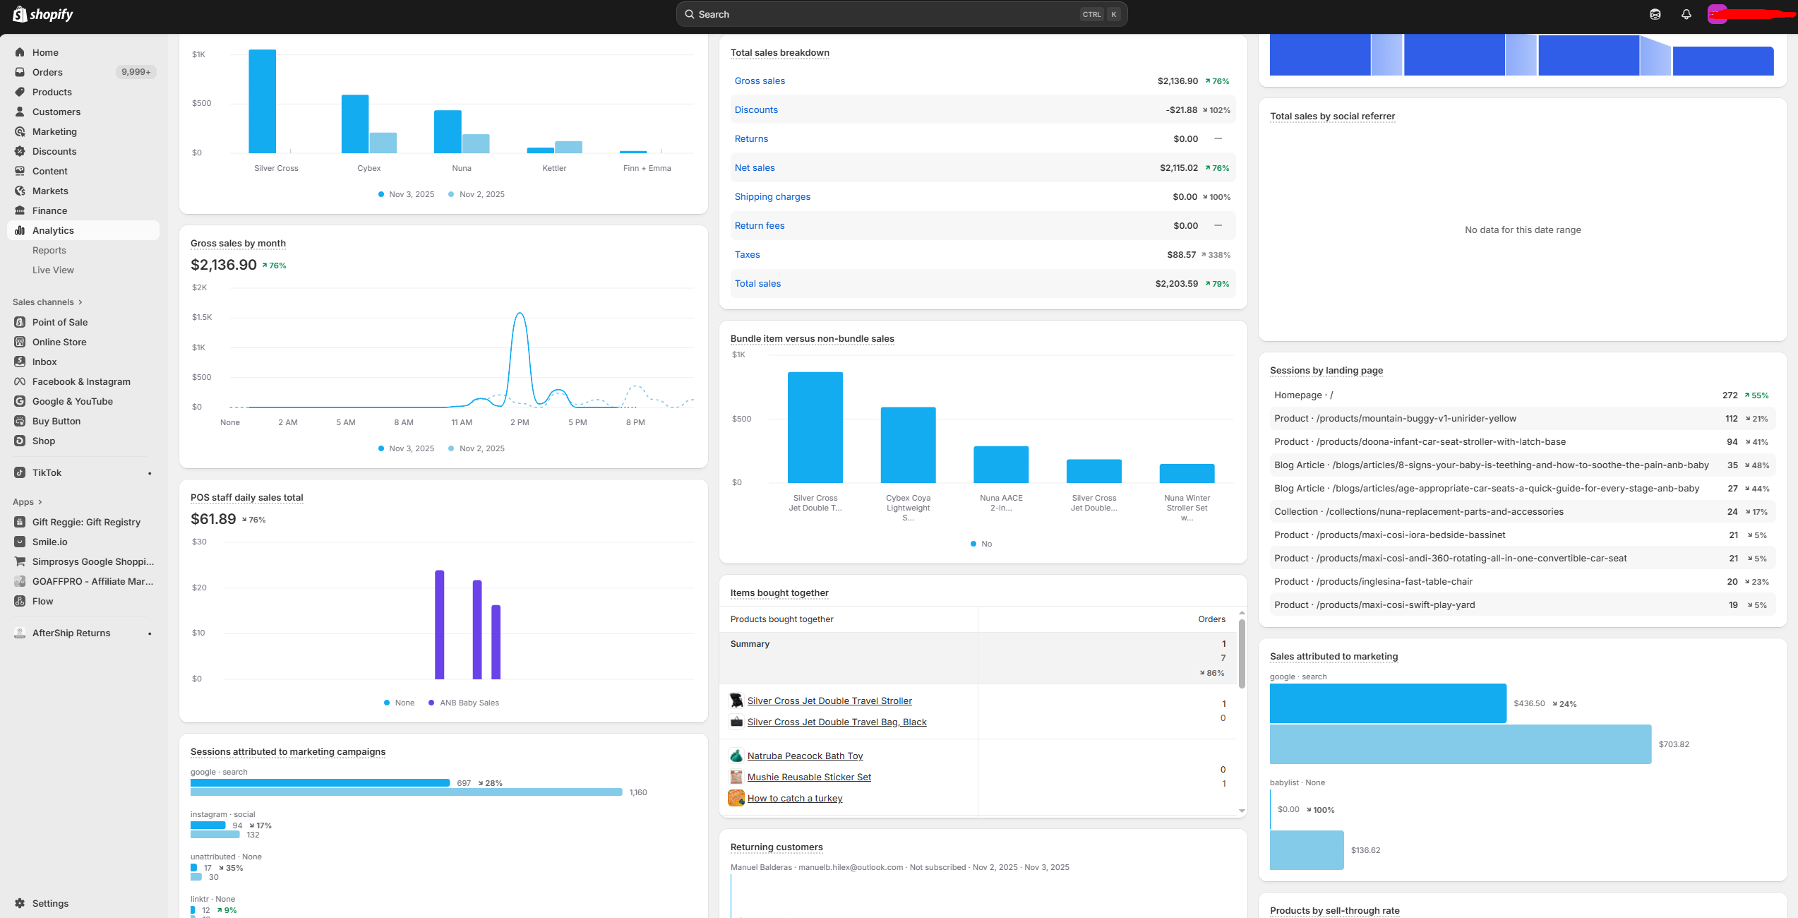1798x918 pixels.
Task: Click the Gross sales by month title
Action: (x=238, y=244)
